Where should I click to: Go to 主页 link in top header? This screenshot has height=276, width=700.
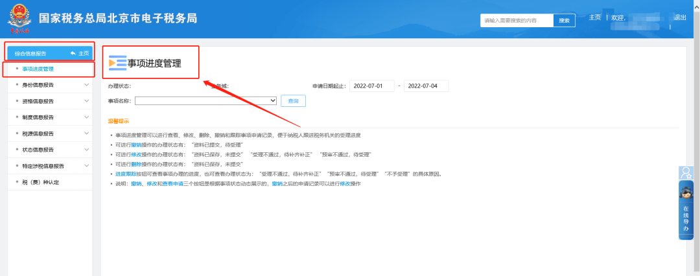[594, 17]
